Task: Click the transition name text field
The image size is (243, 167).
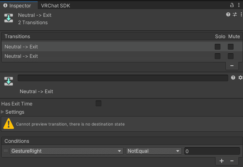Action: 123,78
